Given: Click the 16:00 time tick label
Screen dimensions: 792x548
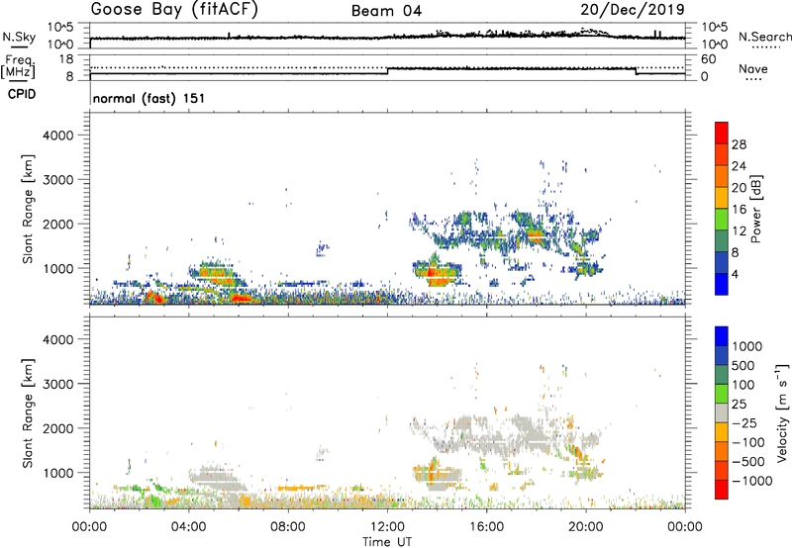Looking at the screenshot, I should coord(486,527).
